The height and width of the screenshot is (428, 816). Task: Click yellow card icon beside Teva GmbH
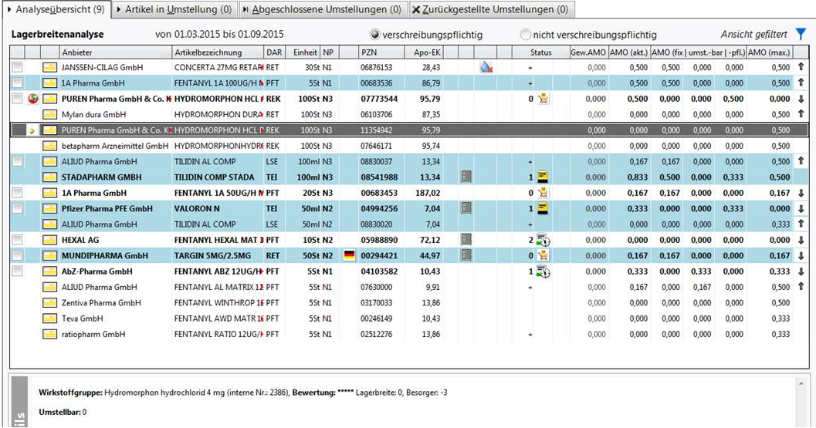[x=49, y=318]
